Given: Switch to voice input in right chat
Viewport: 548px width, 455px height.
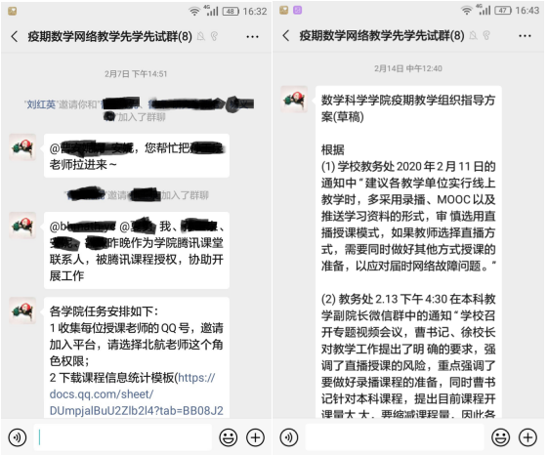Looking at the screenshot, I should (289, 437).
